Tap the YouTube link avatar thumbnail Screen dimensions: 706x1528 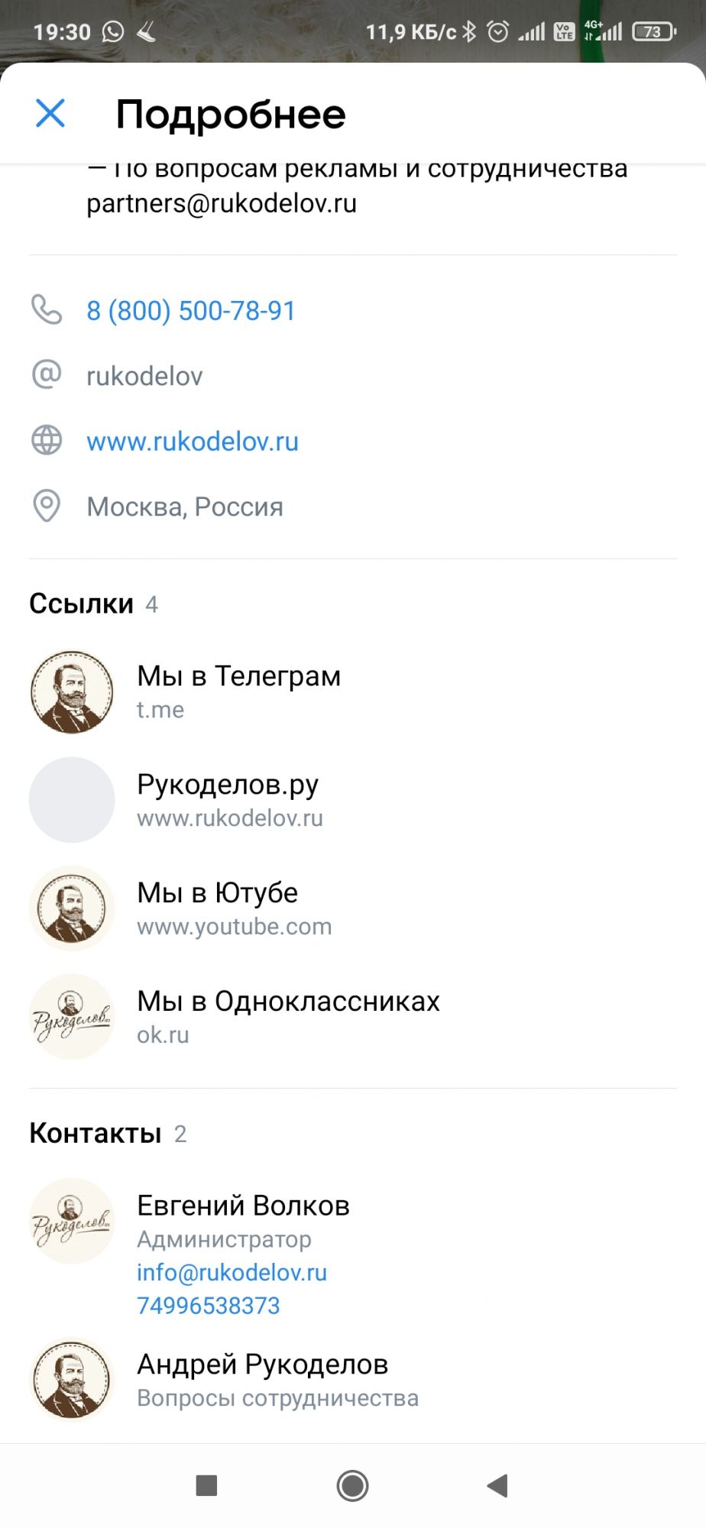pos(72,908)
